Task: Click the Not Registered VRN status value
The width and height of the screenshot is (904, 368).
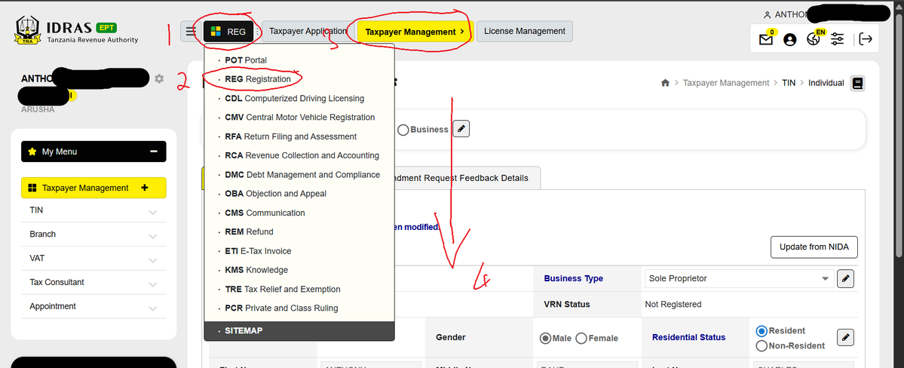Action: [x=673, y=304]
